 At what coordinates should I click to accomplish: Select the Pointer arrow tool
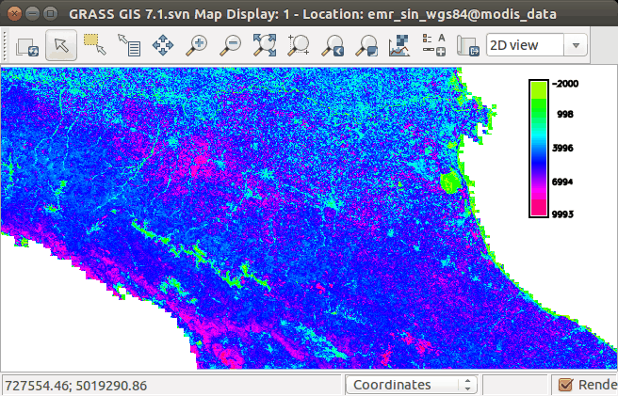[61, 44]
